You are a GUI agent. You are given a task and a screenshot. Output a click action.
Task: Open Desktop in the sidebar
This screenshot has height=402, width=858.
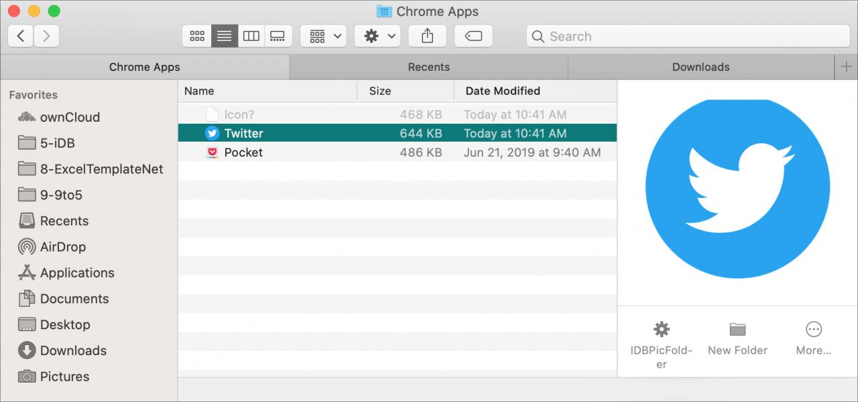coord(54,324)
